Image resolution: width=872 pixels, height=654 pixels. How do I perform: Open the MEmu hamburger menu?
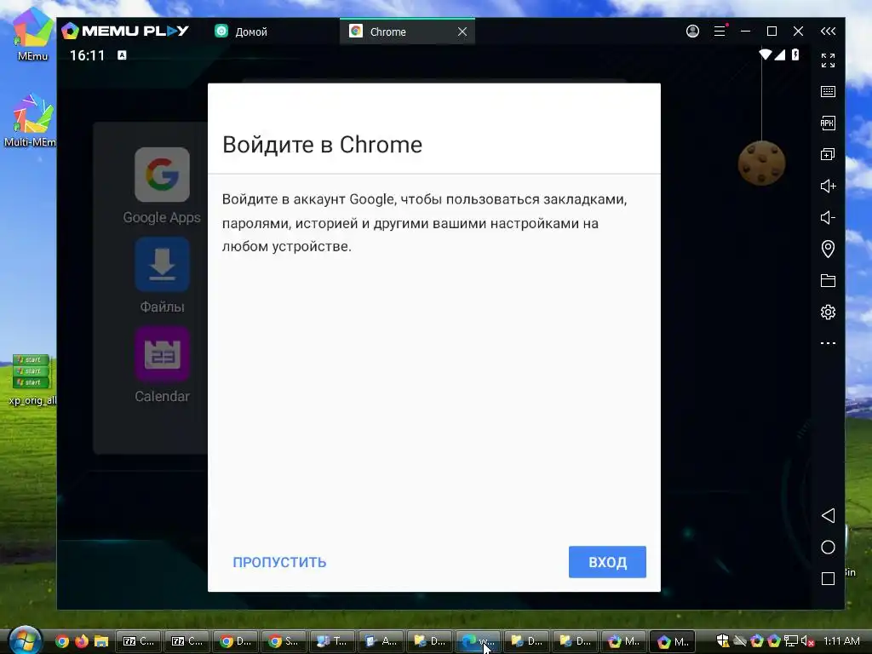[720, 32]
